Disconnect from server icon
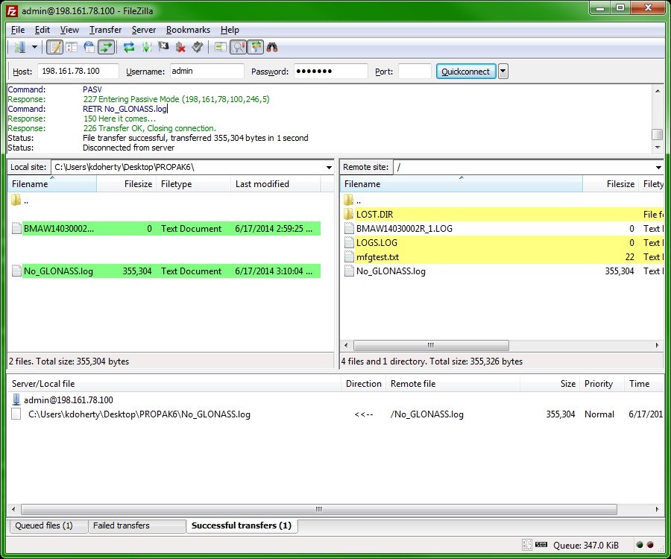671x559 pixels. pyautogui.click(x=180, y=47)
